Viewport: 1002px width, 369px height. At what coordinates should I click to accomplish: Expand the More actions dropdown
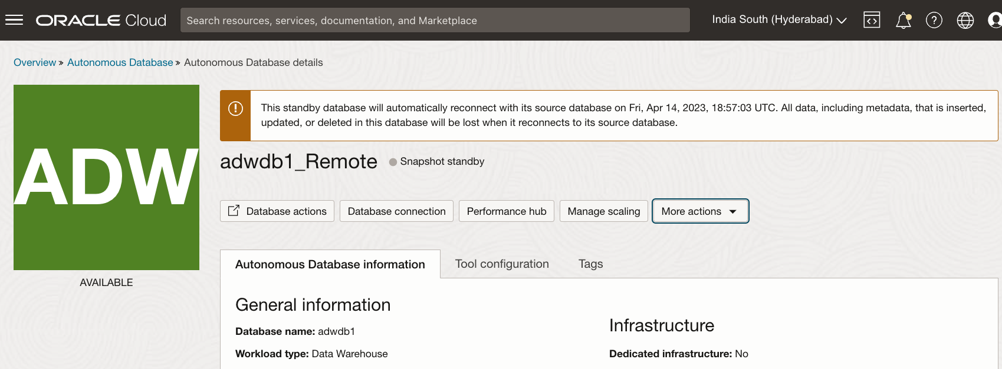700,211
